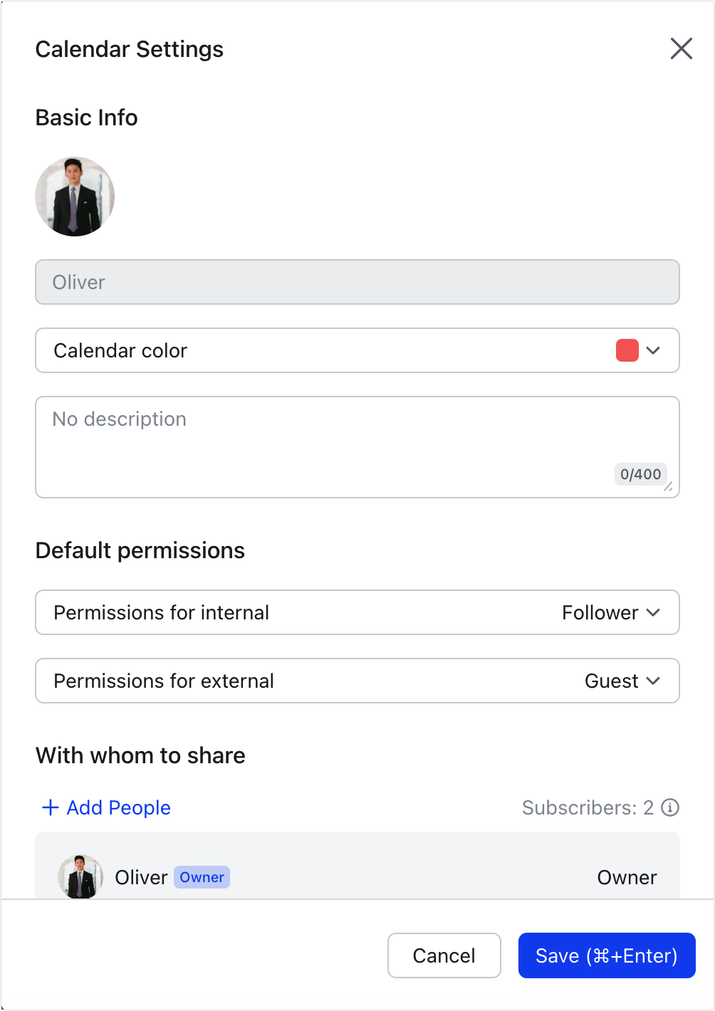Expand the Owner role selector for Oliver
Viewport: 715px width, 1011px height.
click(626, 877)
